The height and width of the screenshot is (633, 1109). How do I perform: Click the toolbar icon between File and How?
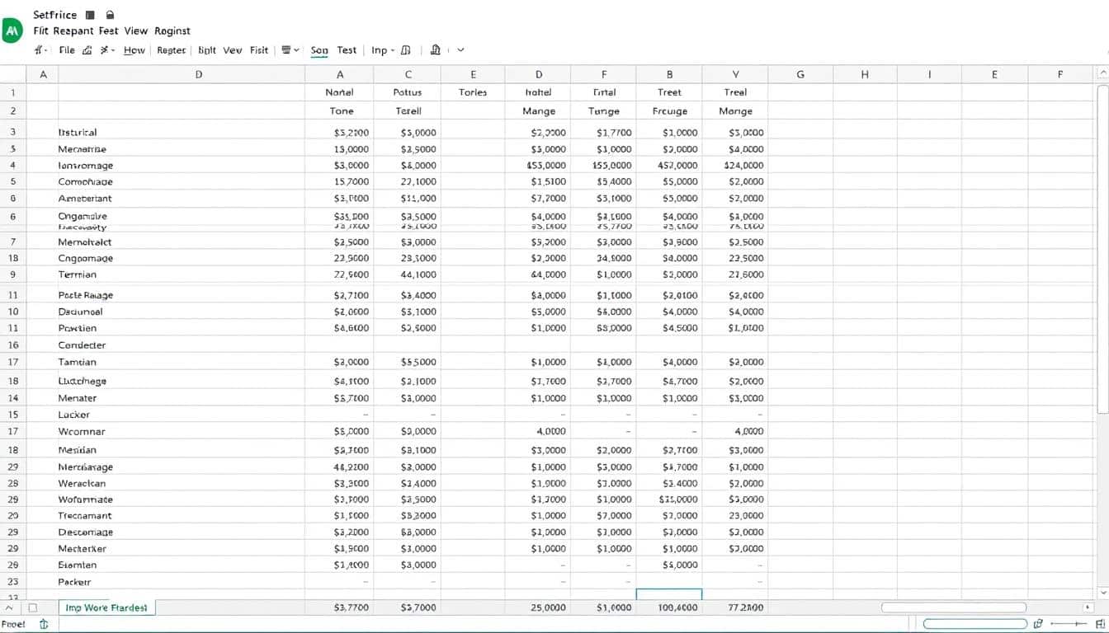(87, 50)
